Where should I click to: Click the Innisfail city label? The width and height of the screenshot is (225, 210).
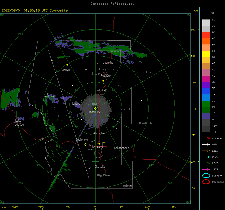101,90
